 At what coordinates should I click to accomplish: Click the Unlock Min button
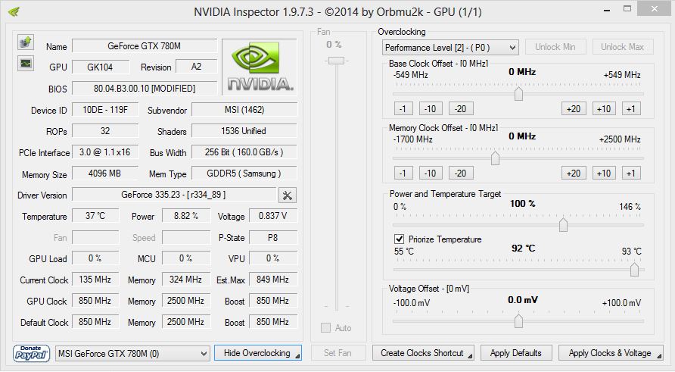555,47
